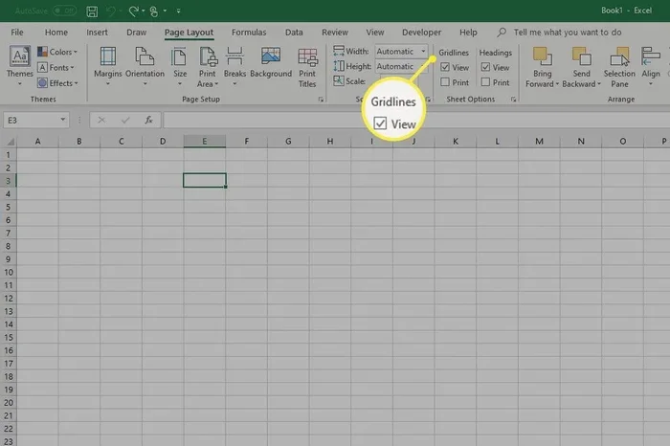
Task: Open the theme Effects menu
Action: click(x=57, y=83)
